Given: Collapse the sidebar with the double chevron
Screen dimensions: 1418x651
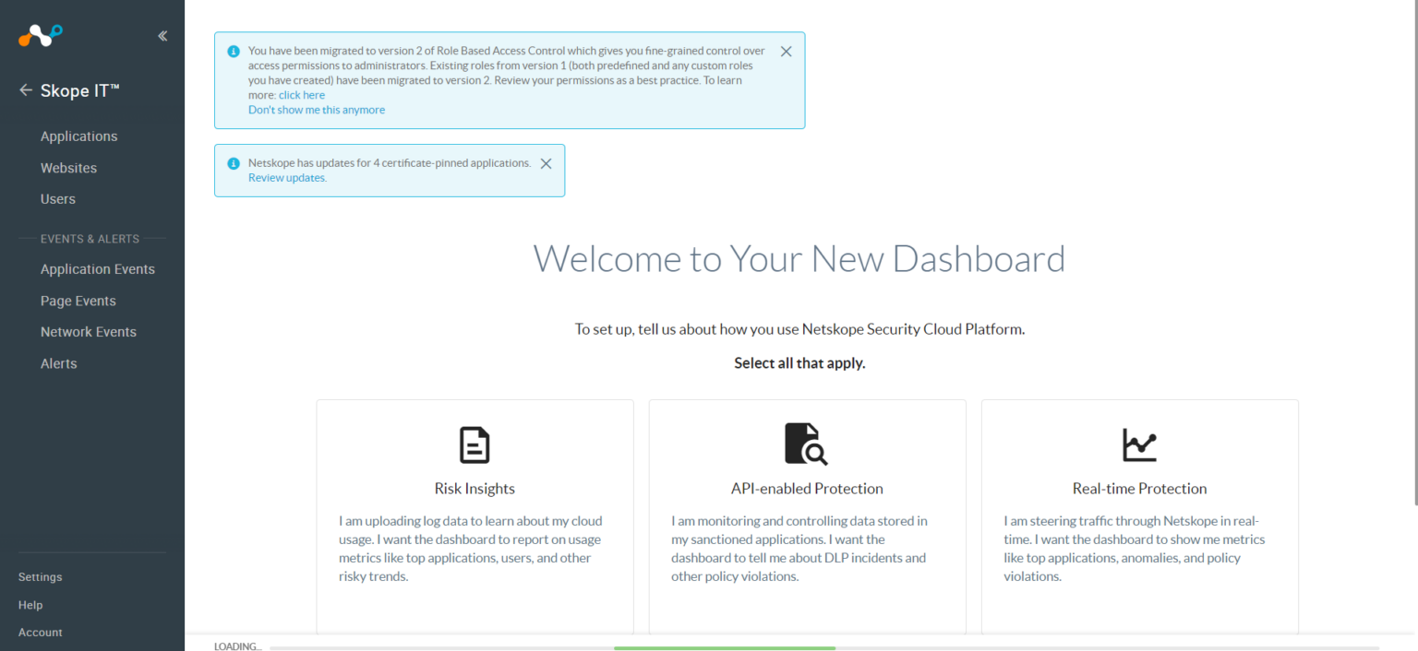Looking at the screenshot, I should (x=162, y=35).
